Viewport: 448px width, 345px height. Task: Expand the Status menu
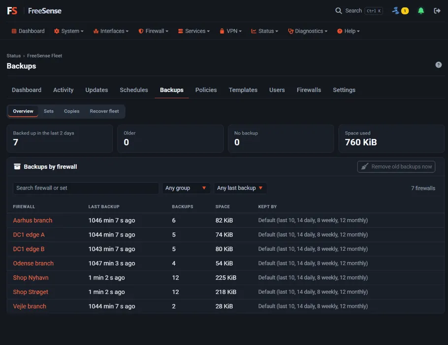(x=264, y=31)
